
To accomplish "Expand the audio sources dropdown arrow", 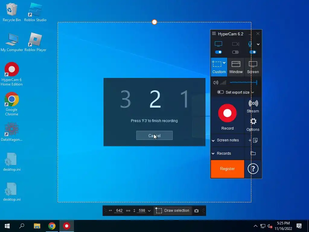I will 258,44.
